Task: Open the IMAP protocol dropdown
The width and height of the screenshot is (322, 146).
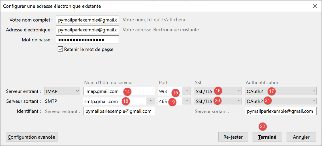Action: (x=63, y=91)
